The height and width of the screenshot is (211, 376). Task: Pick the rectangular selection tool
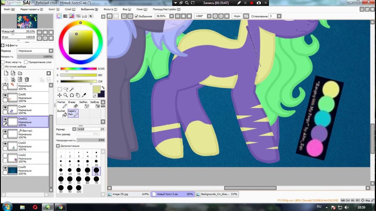[60, 89]
